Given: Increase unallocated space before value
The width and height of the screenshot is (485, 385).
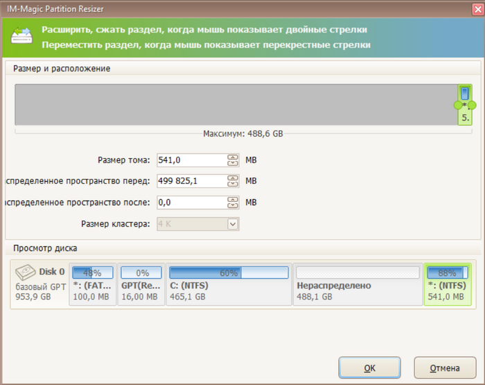Looking at the screenshot, I should pos(233,178).
